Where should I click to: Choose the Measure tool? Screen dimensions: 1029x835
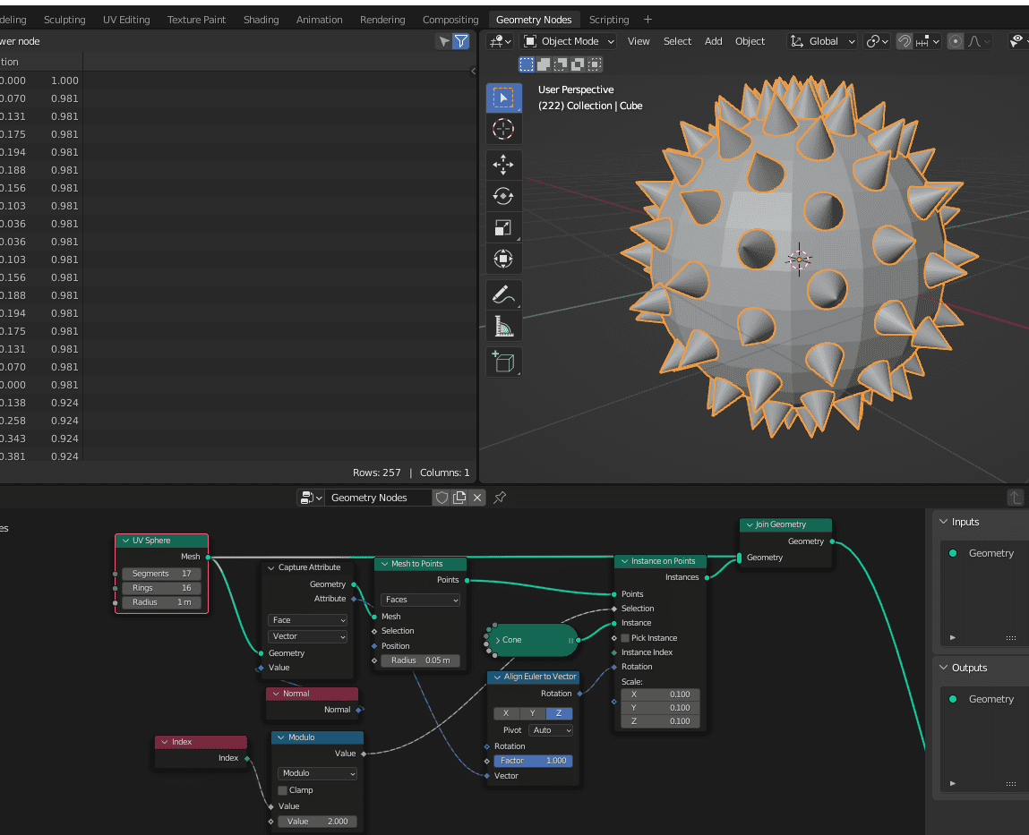pyautogui.click(x=503, y=328)
